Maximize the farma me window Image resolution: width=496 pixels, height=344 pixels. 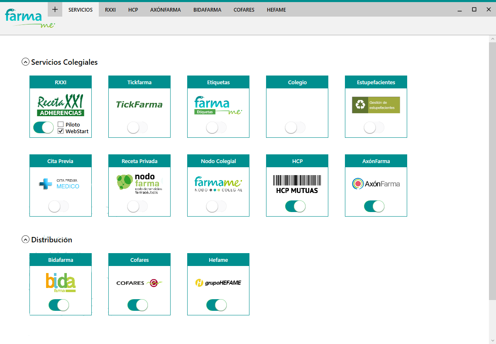[474, 10]
